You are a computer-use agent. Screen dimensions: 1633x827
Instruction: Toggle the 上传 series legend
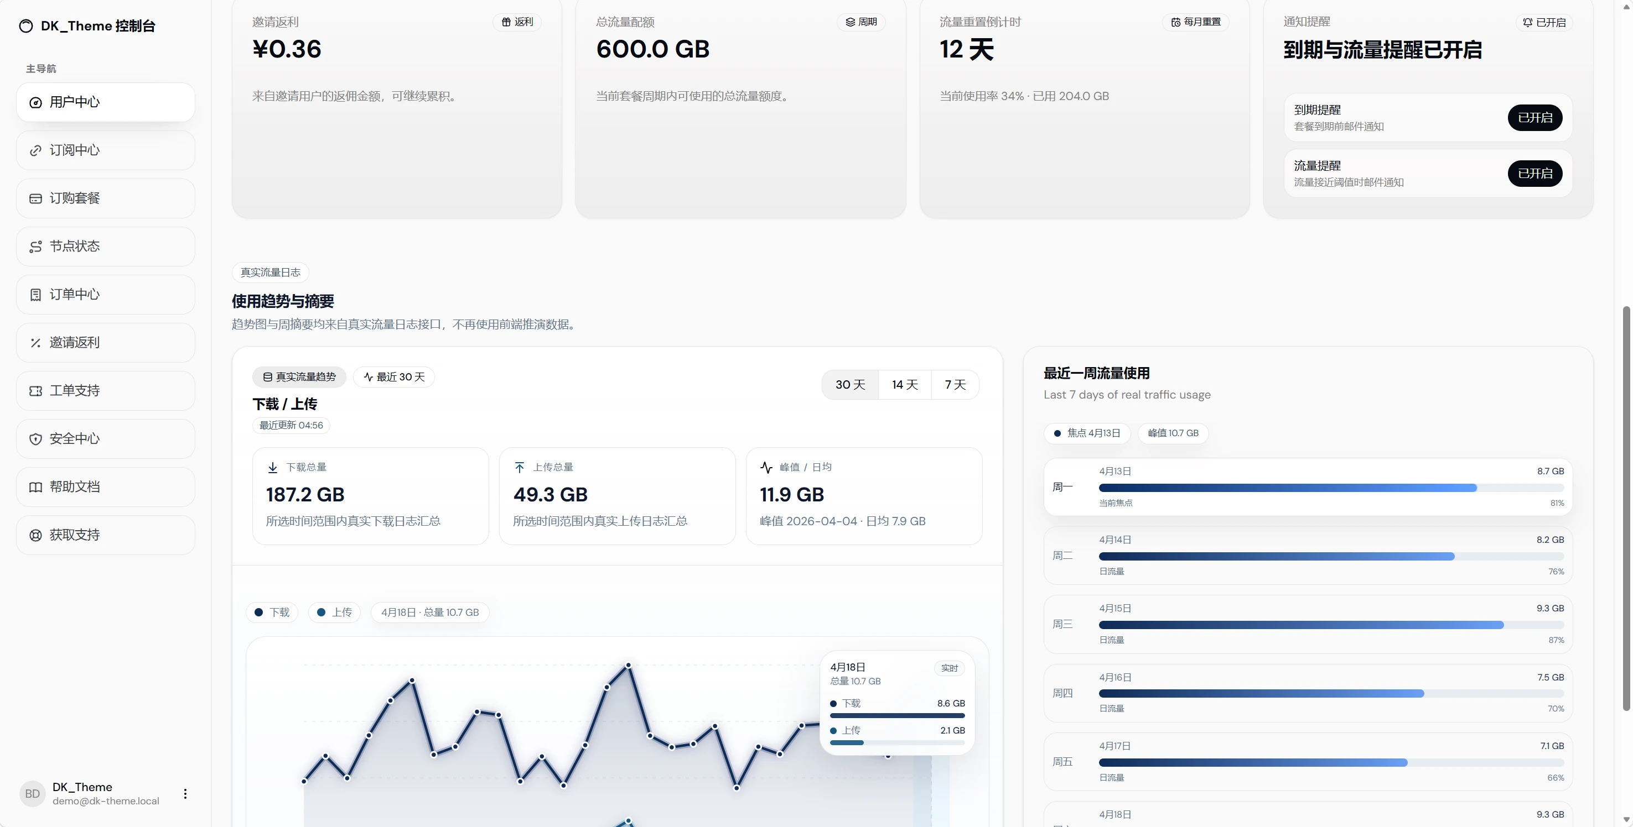point(334,613)
